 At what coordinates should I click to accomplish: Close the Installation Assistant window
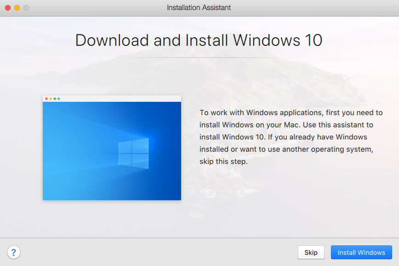pos(8,8)
